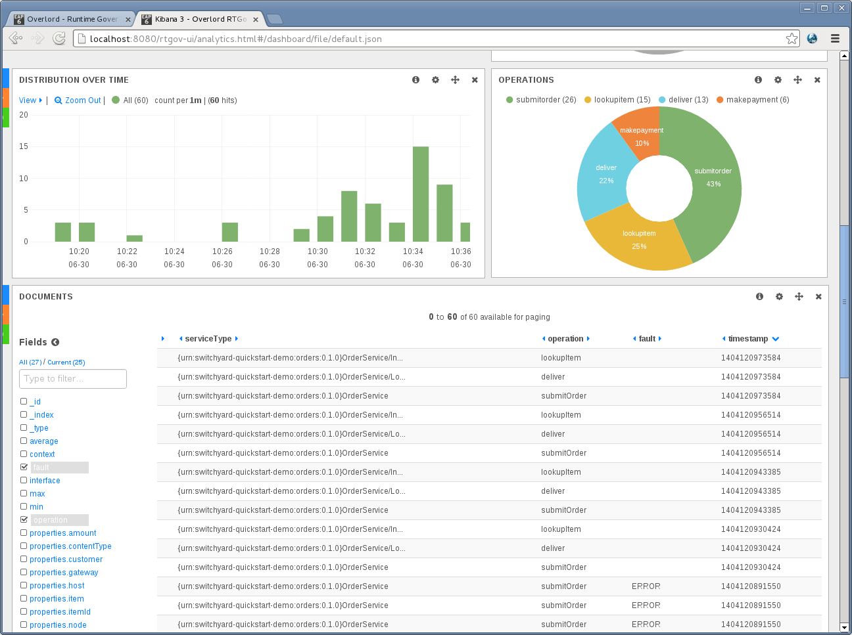Open configuration gear for the Operations panel
The height and width of the screenshot is (635, 852).
pyautogui.click(x=778, y=79)
